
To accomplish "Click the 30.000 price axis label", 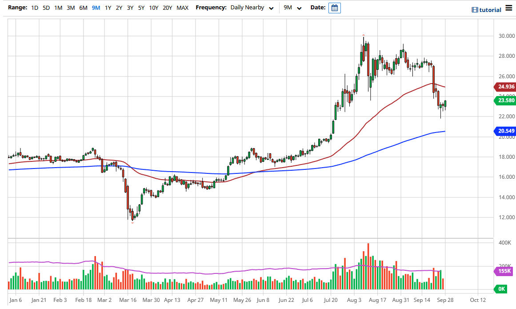I will pyautogui.click(x=507, y=36).
